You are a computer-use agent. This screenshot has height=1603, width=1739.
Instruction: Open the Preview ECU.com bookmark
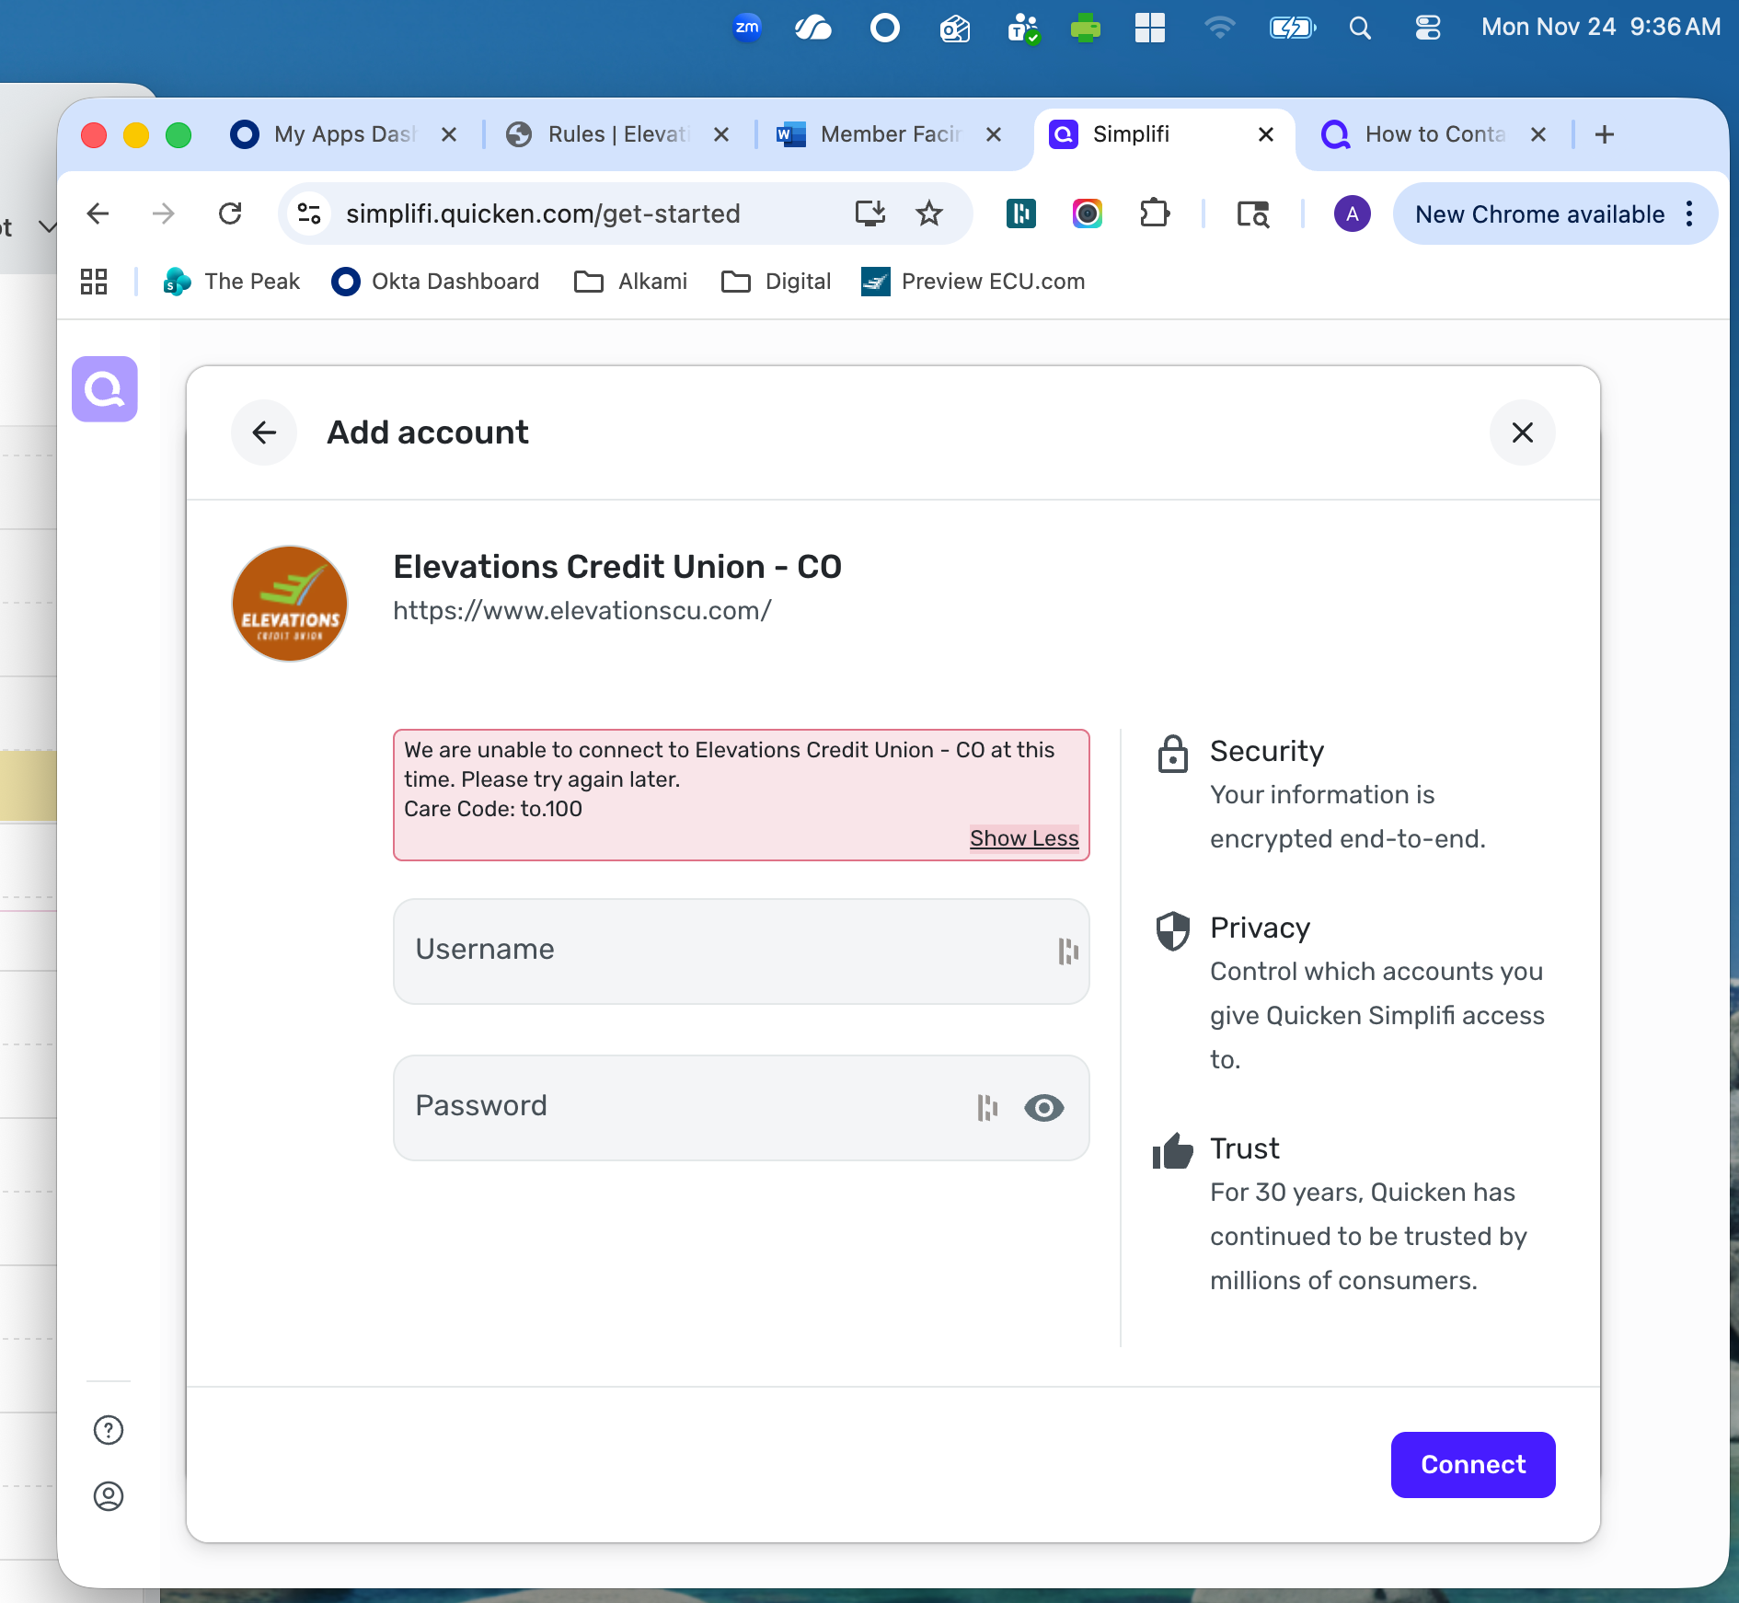click(x=973, y=282)
